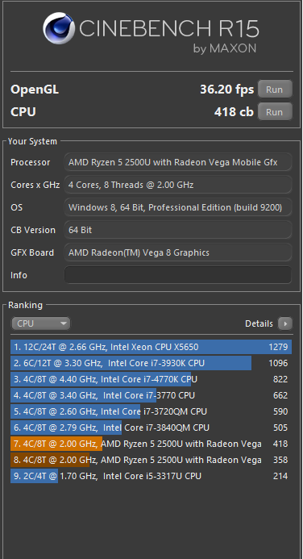Select the Core i7-3720QM ranking row
The height and width of the screenshot is (559, 303).
tap(151, 411)
